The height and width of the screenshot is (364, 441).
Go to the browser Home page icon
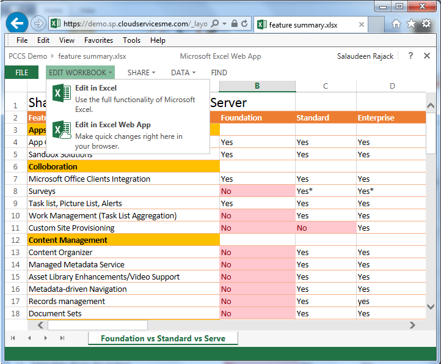click(396, 24)
